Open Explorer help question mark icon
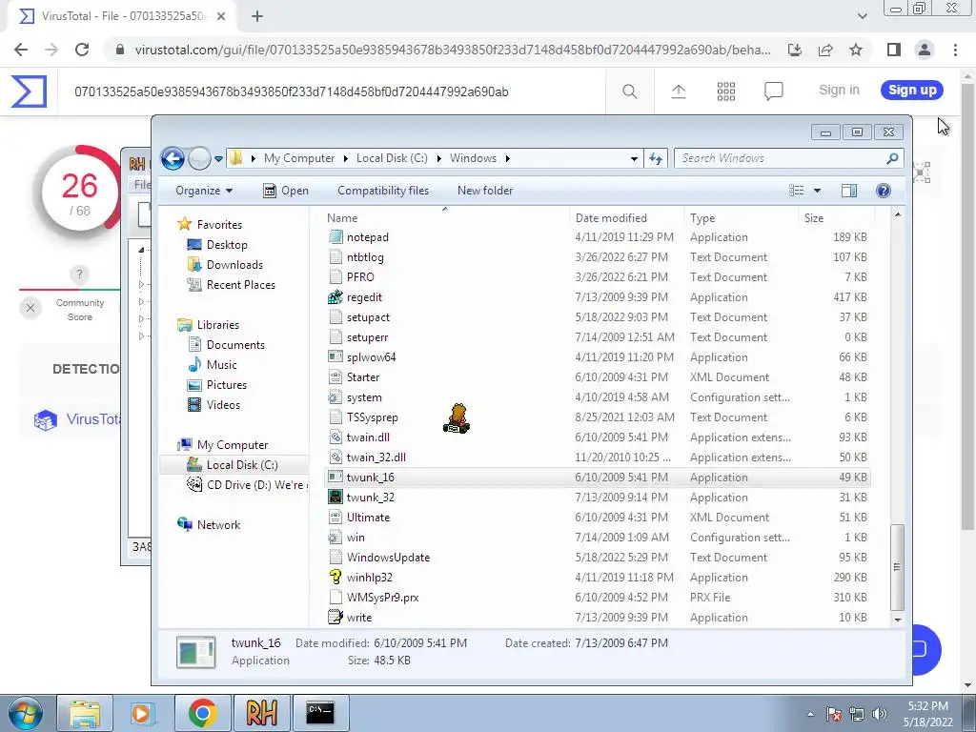This screenshot has height=732, width=976. click(x=883, y=191)
